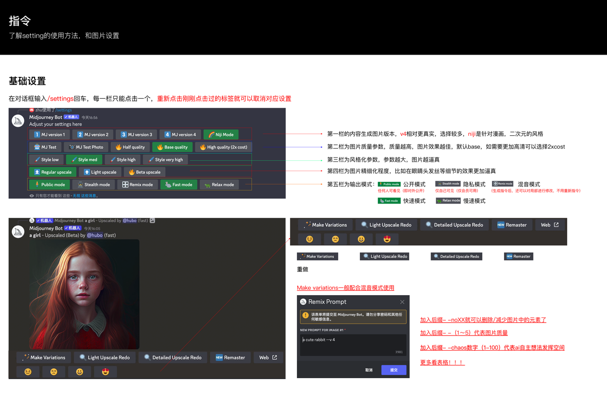Select the Remix mode legend badge beside 混音模式
This screenshot has height=400, width=607.
click(x=503, y=184)
